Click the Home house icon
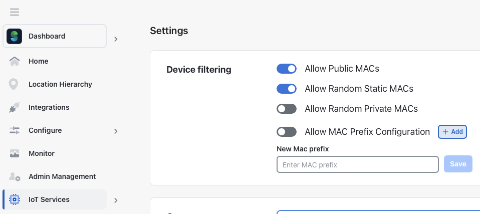 coord(15,61)
